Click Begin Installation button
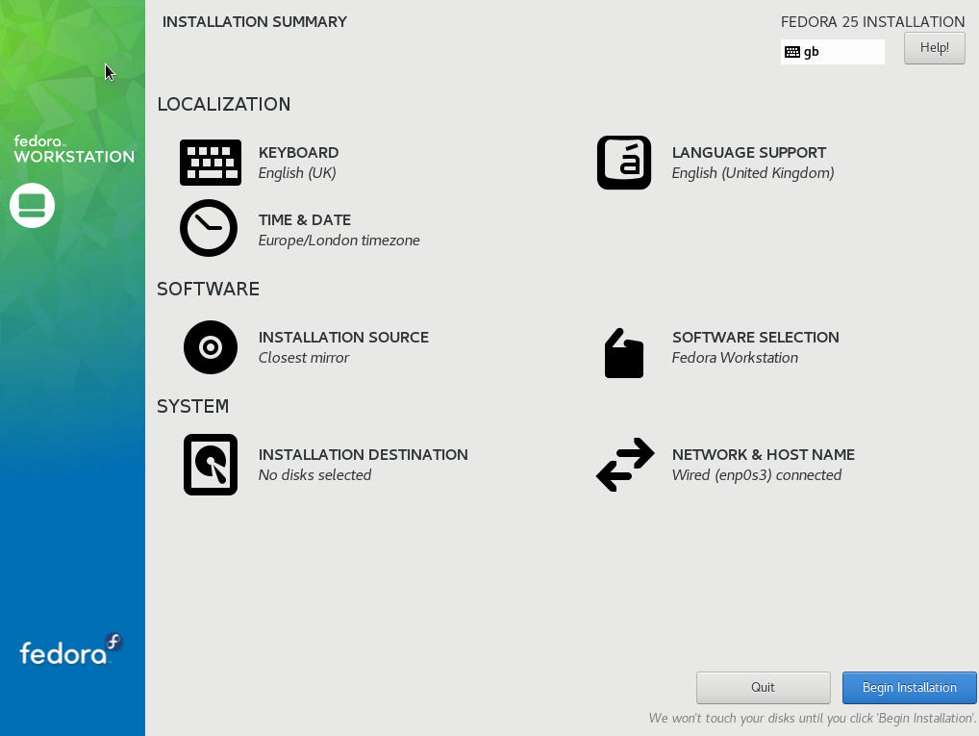979x736 pixels. [909, 687]
